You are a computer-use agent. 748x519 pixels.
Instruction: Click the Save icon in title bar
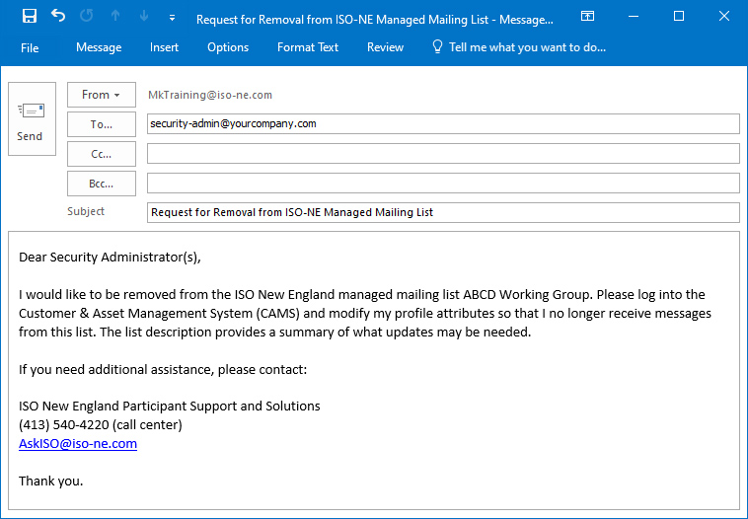click(x=29, y=17)
